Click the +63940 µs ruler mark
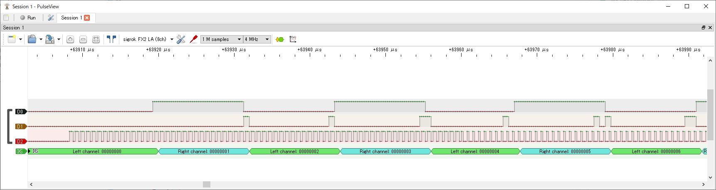The image size is (716, 190). coord(309,50)
